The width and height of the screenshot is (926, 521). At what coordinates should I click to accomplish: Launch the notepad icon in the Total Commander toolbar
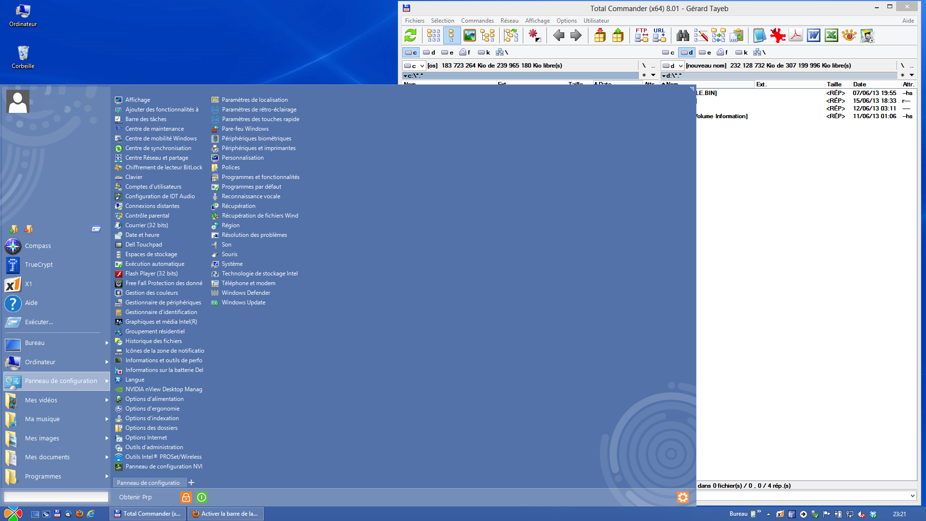point(760,35)
